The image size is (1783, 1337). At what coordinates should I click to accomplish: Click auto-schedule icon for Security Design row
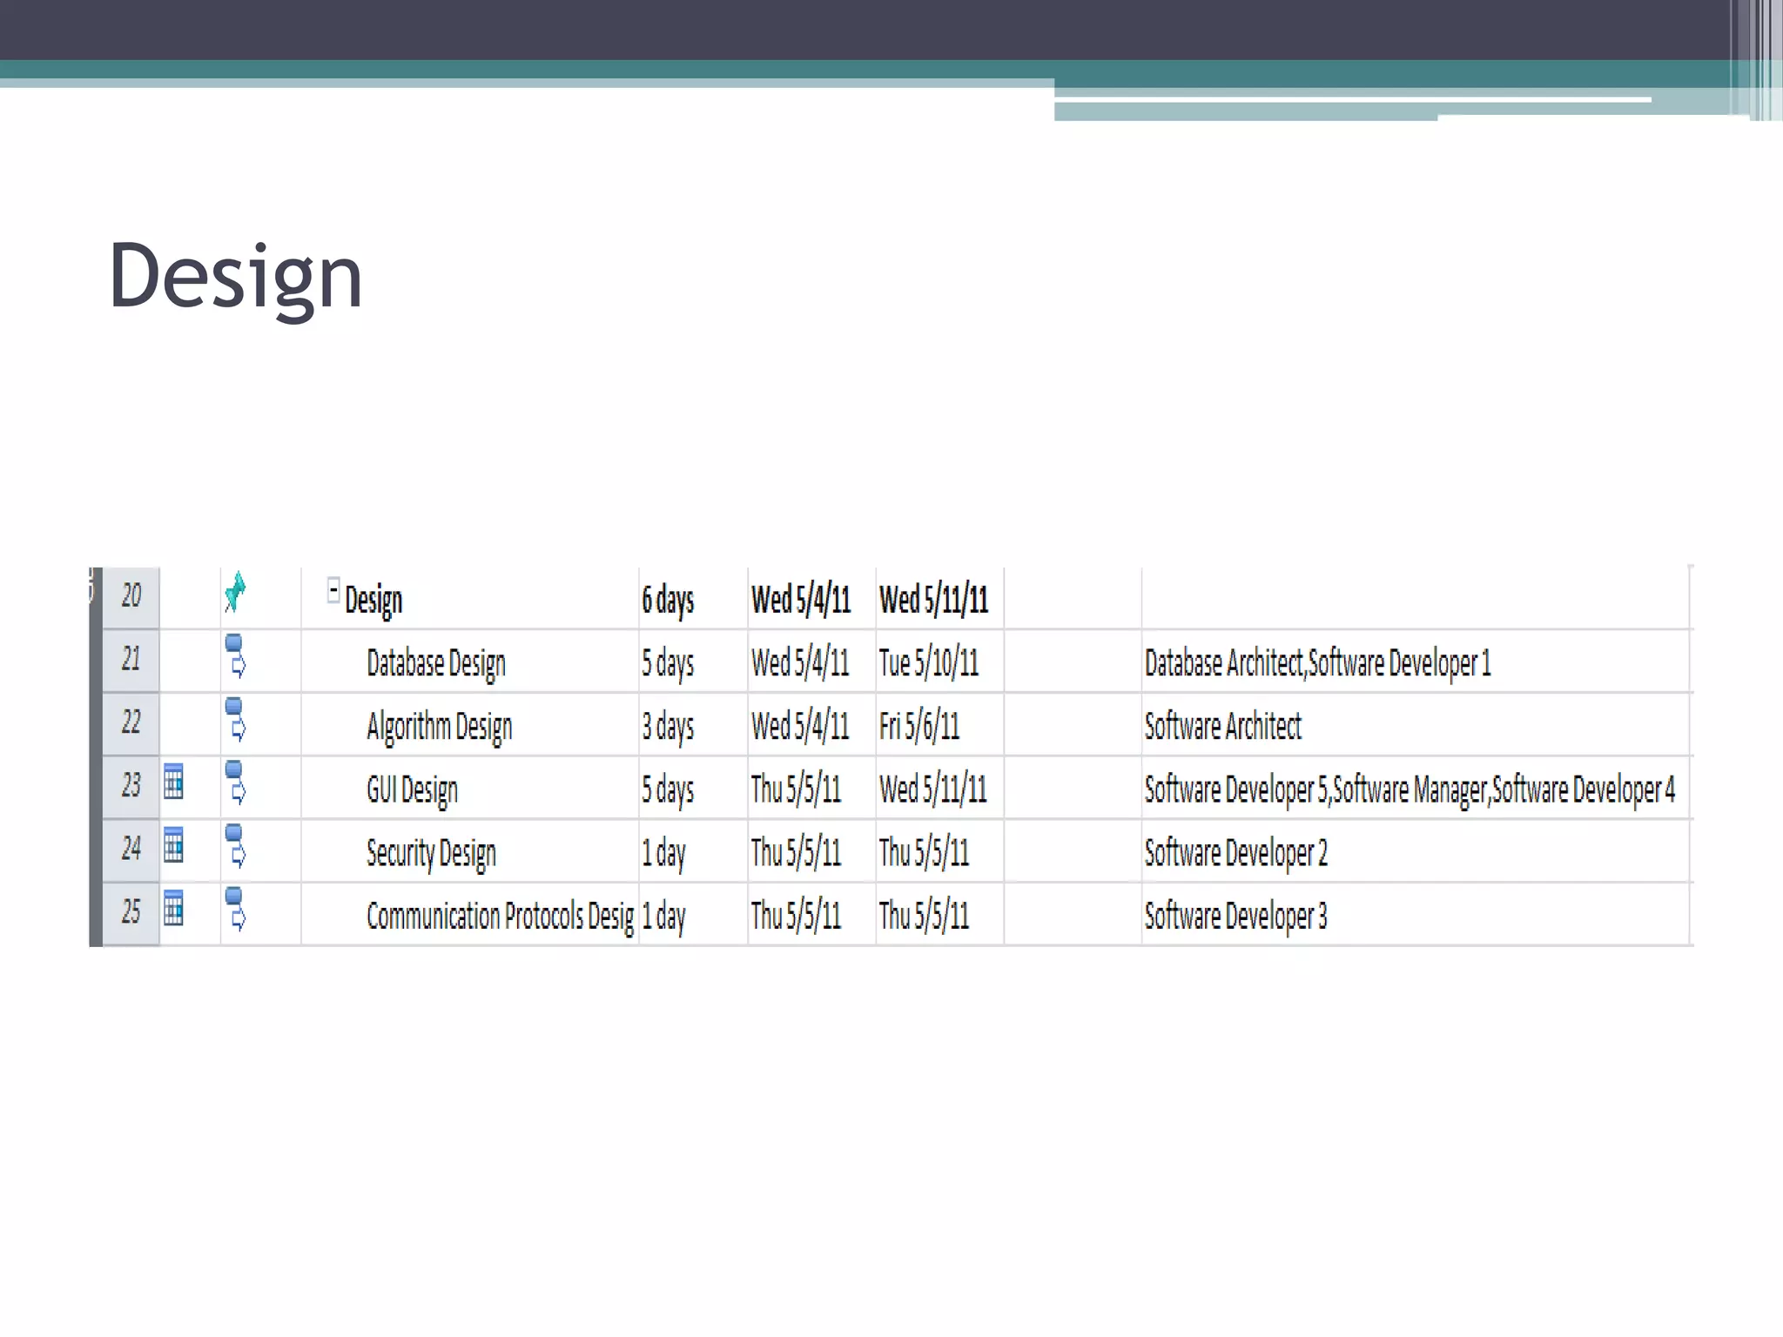tap(235, 846)
